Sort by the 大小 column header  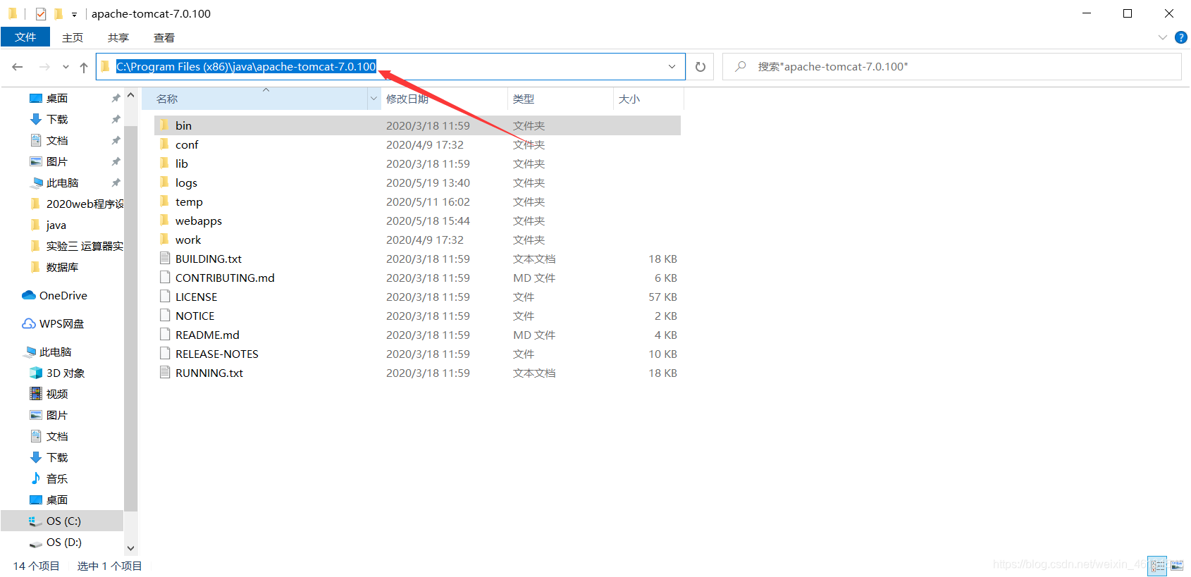pos(648,99)
